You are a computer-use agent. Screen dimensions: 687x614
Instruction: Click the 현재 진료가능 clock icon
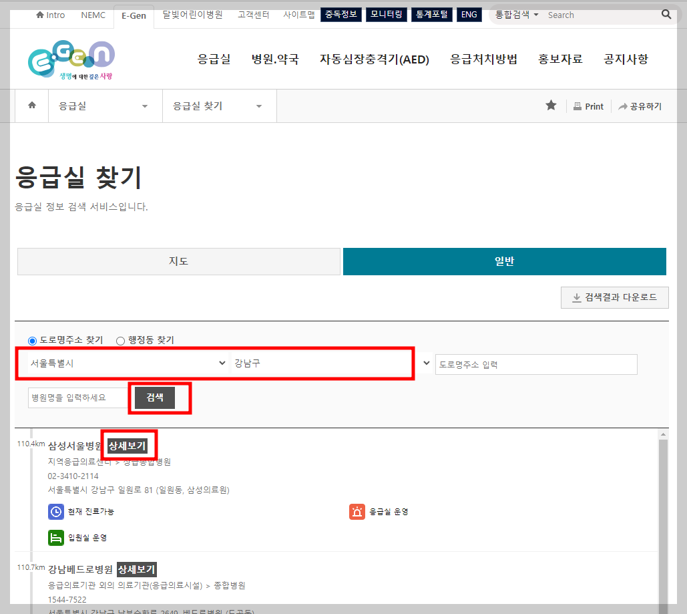click(x=56, y=512)
